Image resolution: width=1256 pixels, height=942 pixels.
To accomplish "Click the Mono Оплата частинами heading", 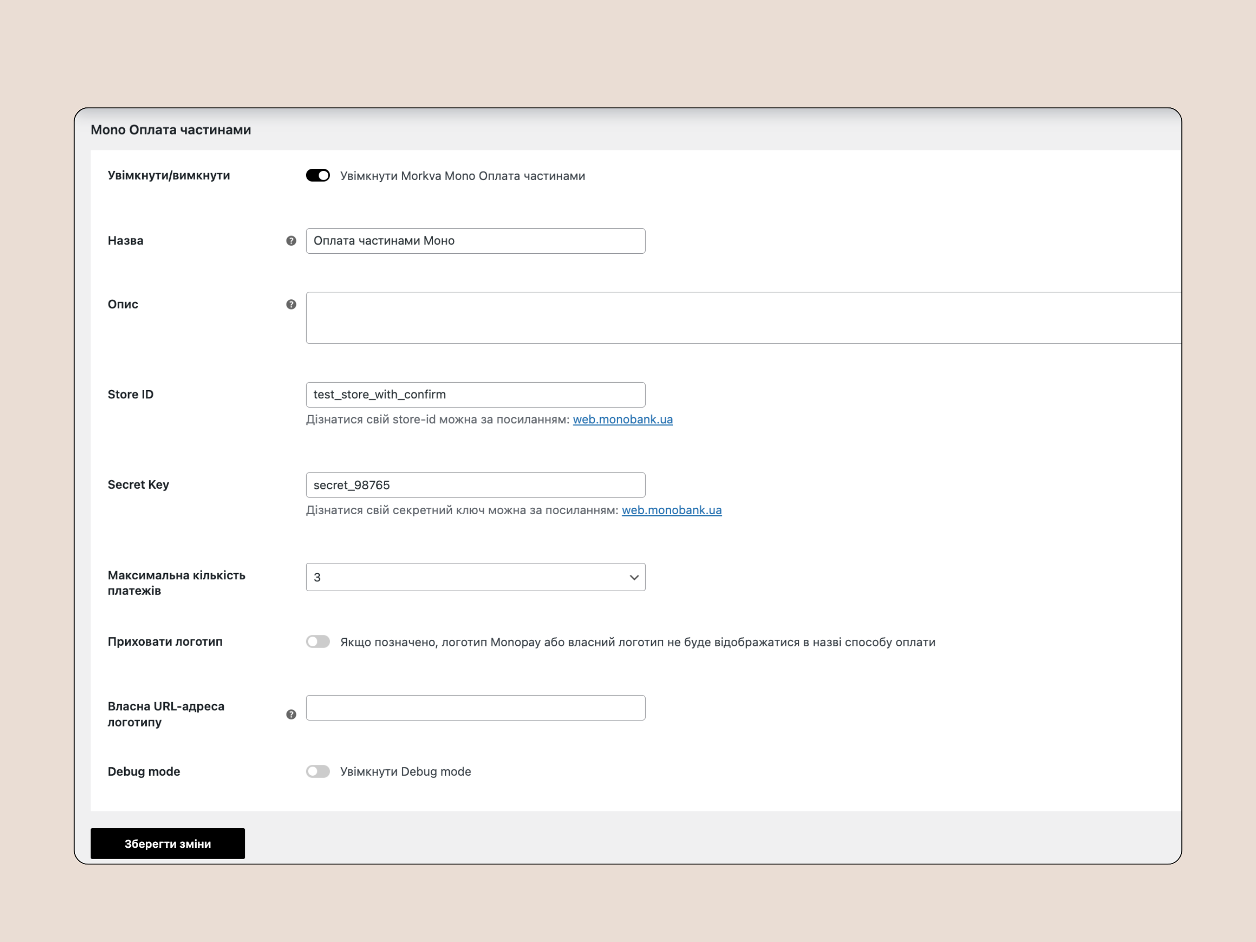I will pos(171,130).
